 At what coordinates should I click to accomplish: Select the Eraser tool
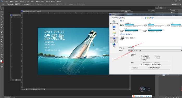coord(2,34)
